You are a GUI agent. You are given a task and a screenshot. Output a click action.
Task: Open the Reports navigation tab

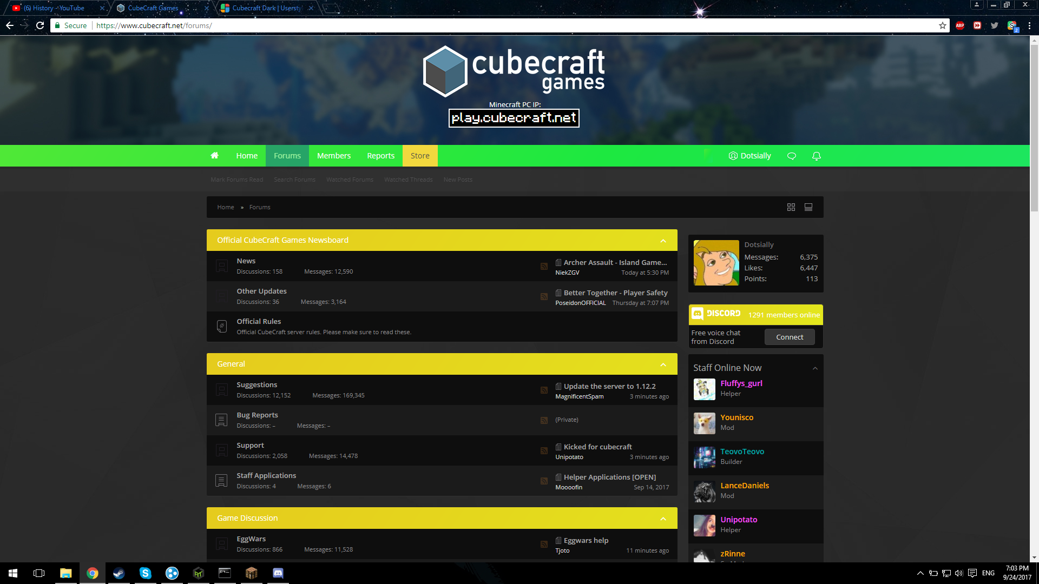tap(380, 156)
